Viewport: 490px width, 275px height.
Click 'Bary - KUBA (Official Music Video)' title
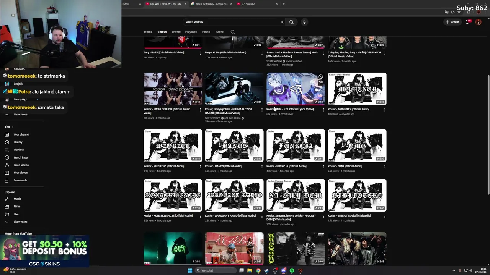point(225,53)
